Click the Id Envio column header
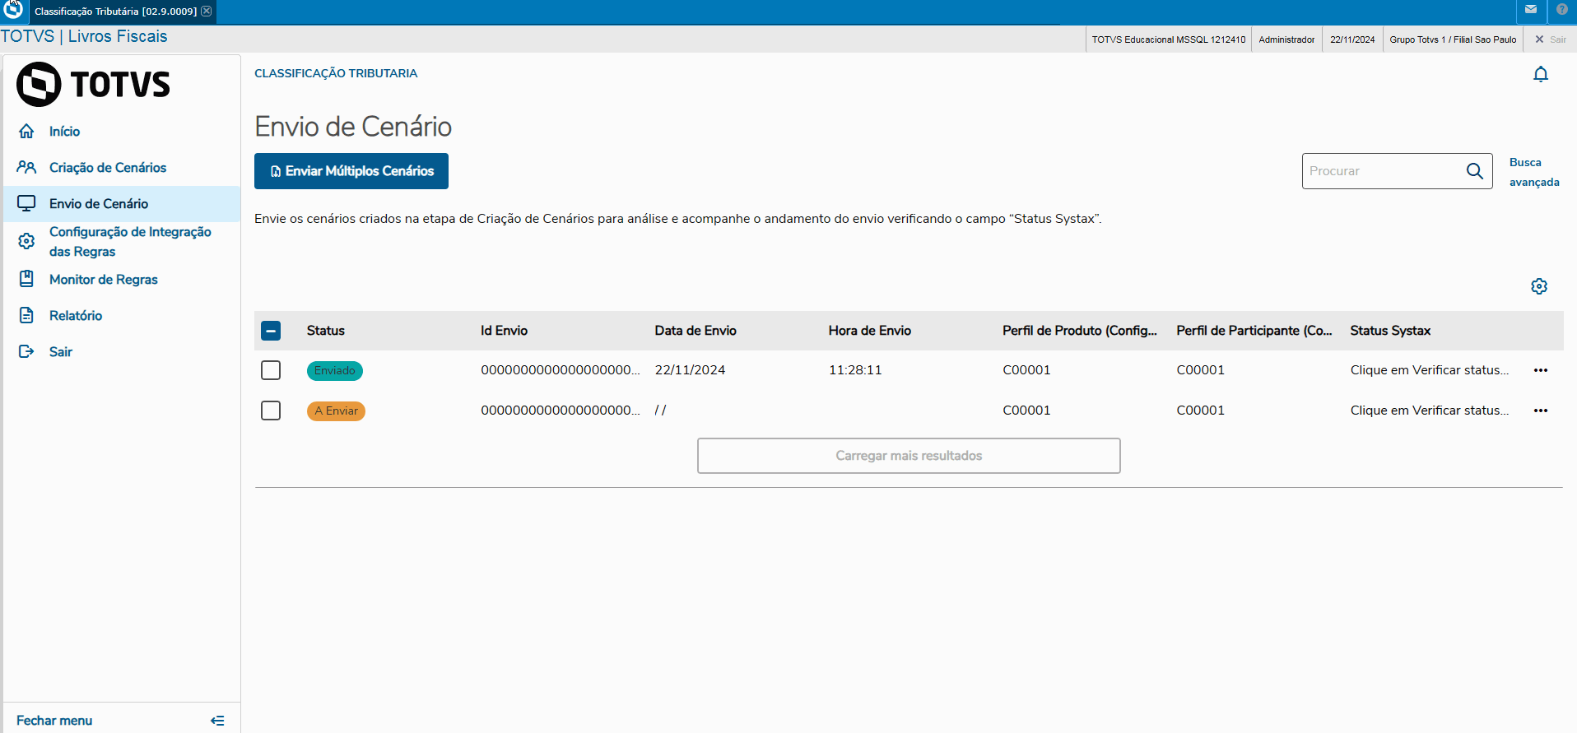The height and width of the screenshot is (733, 1577). pos(505,331)
